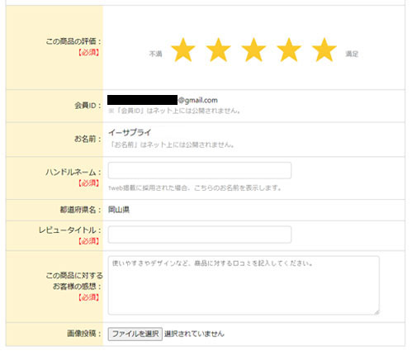Select the first rating star
412x351 pixels.
click(183, 50)
